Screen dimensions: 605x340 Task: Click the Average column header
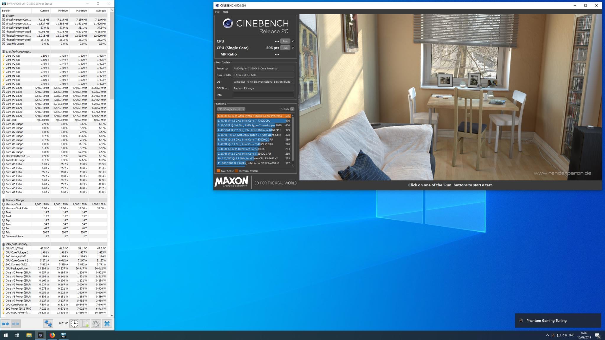click(98, 11)
